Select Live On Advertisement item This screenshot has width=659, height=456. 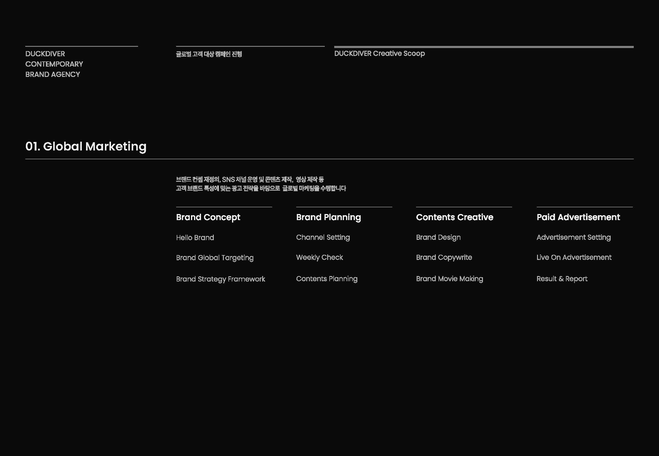click(574, 257)
